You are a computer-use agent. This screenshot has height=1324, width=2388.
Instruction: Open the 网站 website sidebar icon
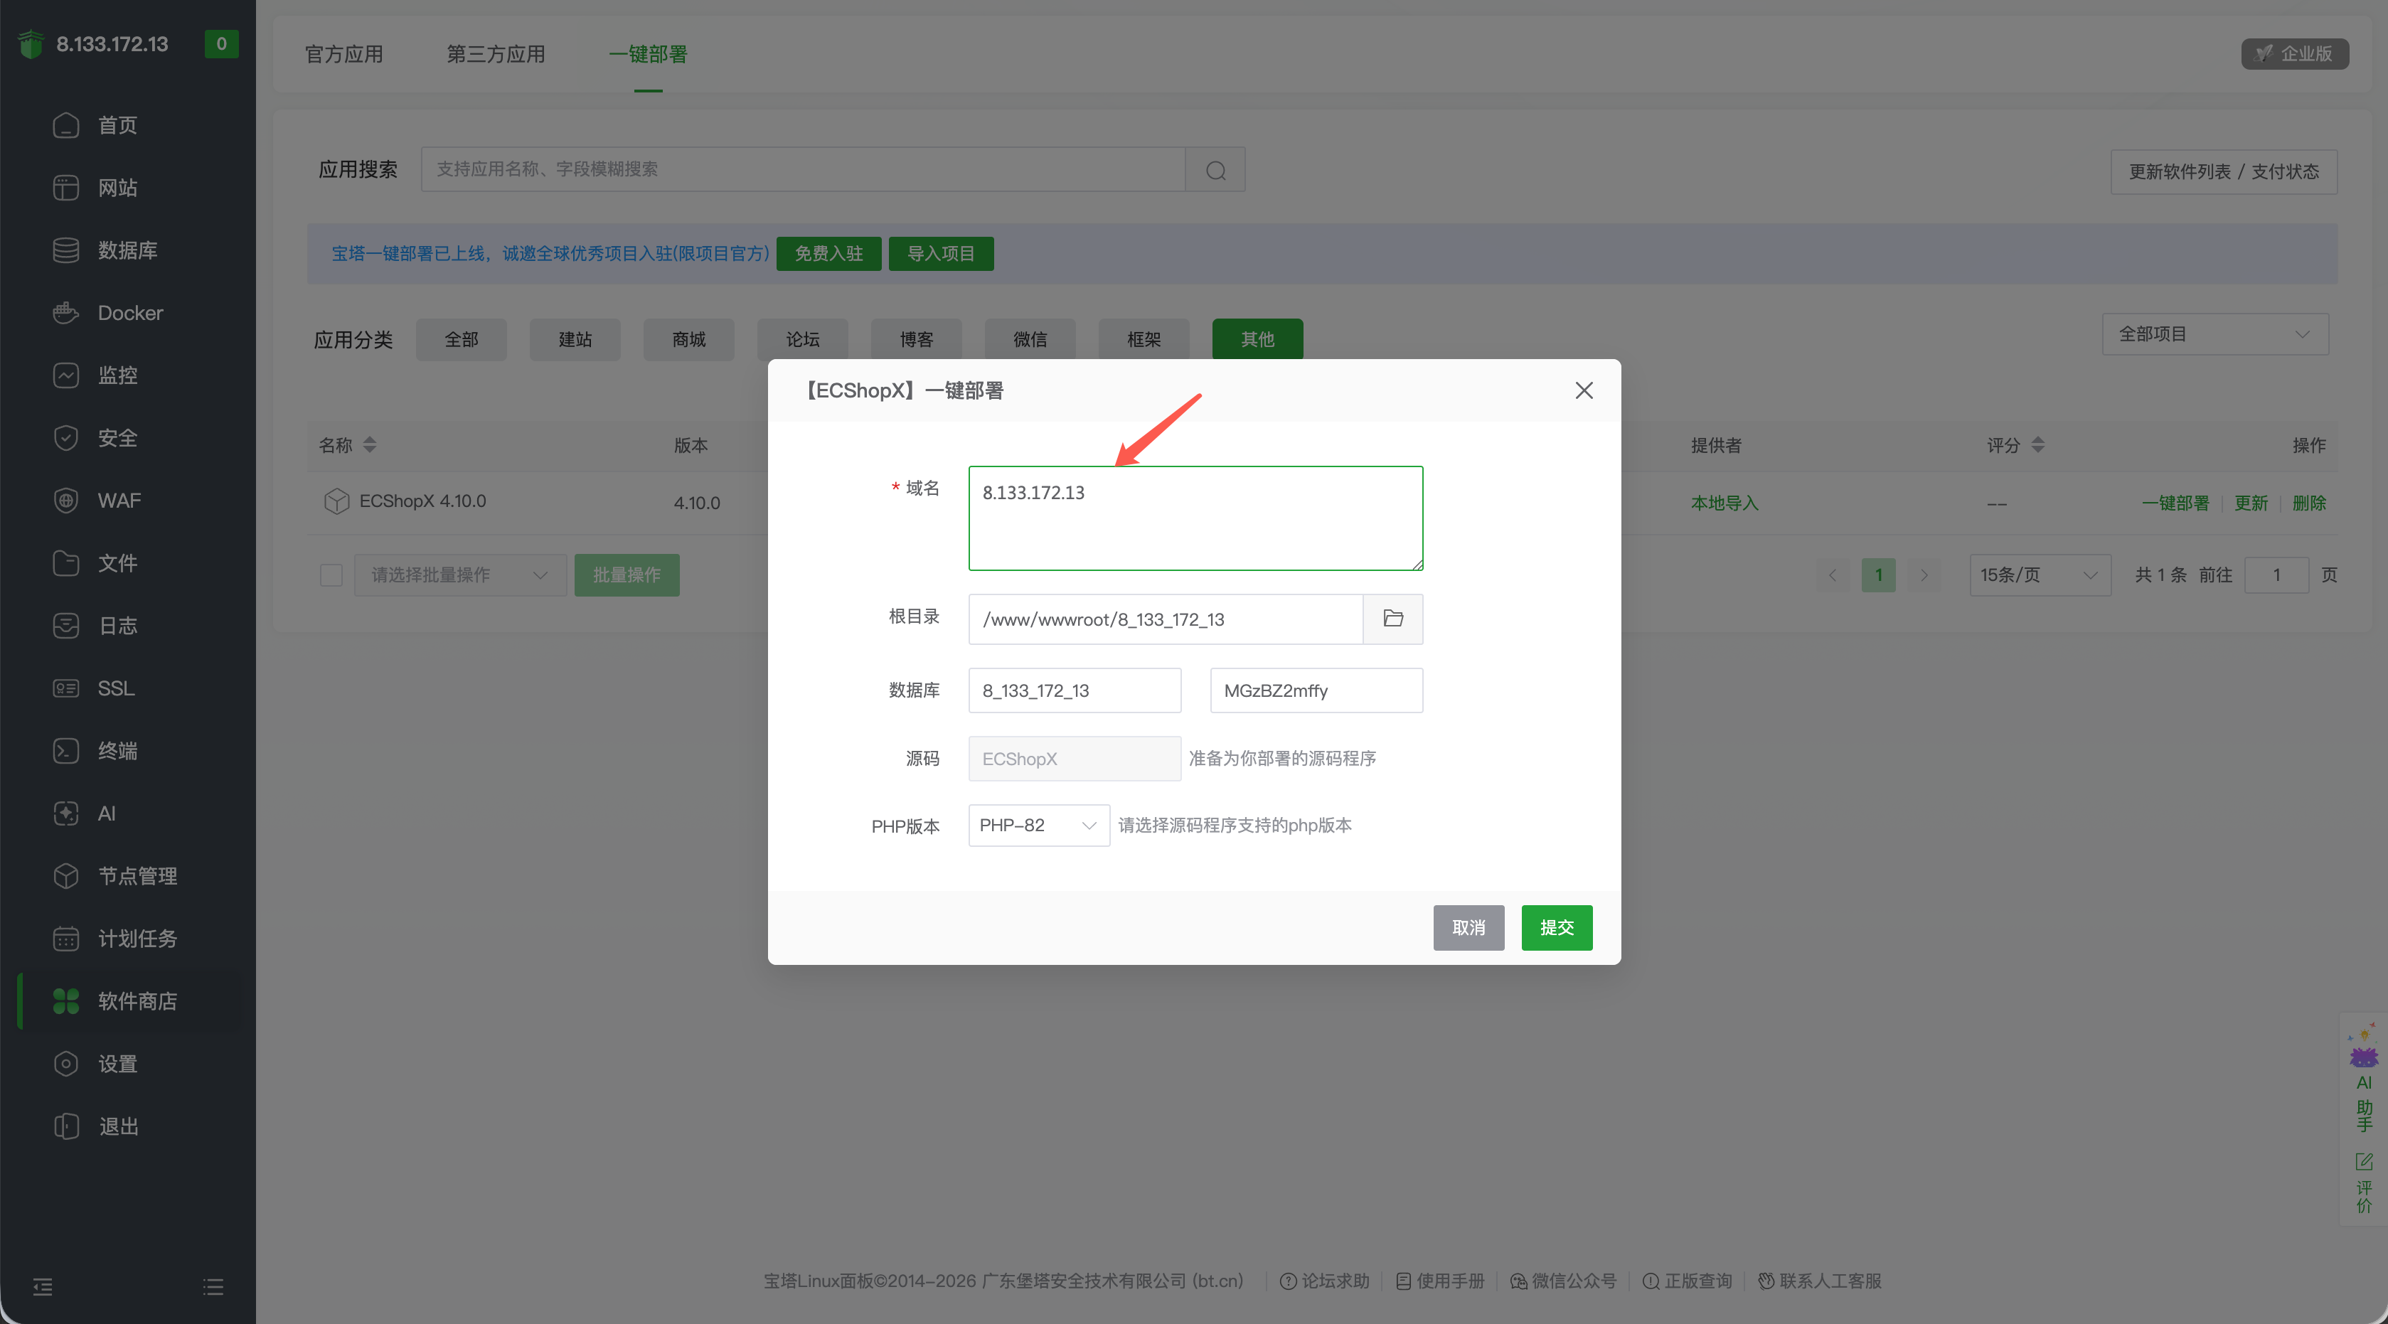click(66, 187)
